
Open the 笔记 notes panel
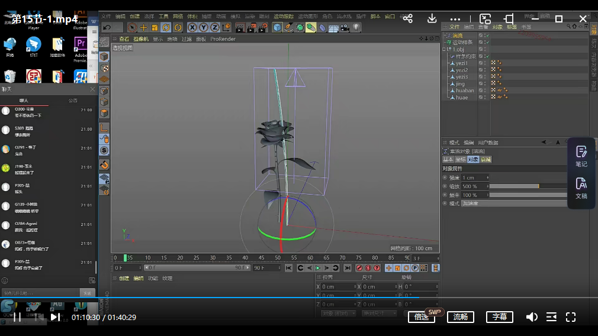click(x=581, y=157)
